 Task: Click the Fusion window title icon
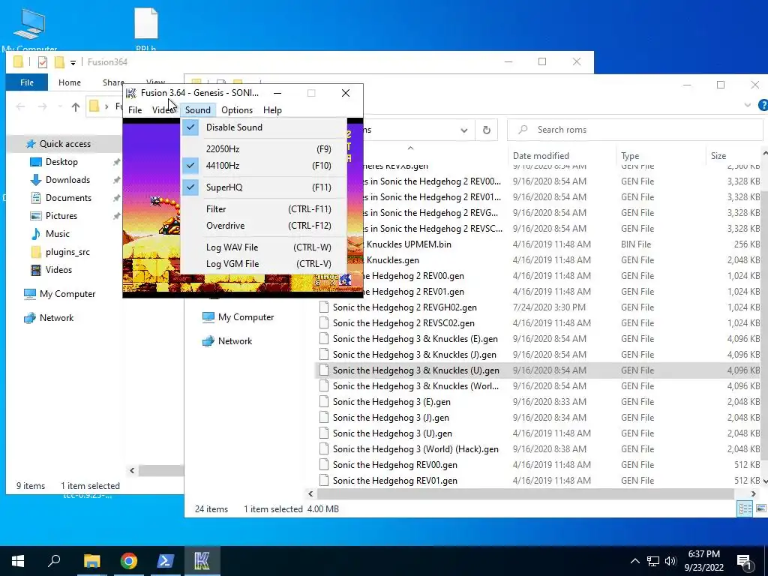click(x=130, y=93)
